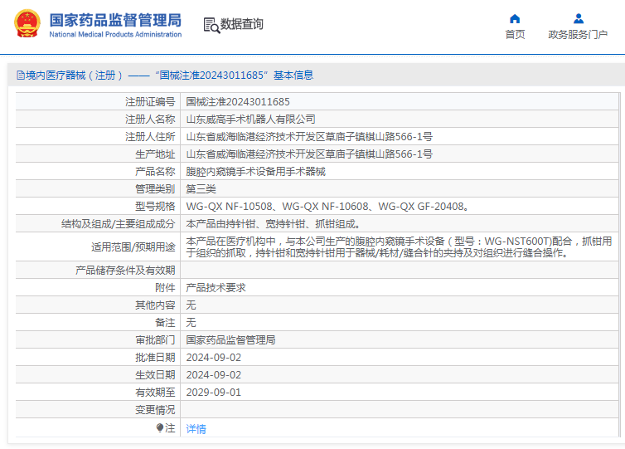Open 政务服务门户 user icon
This screenshot has height=449, width=625.
(579, 19)
